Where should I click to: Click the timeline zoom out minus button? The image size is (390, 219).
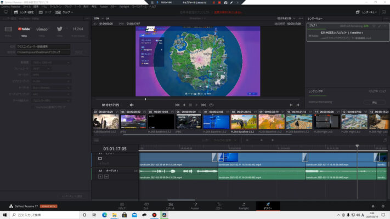pos(247,140)
